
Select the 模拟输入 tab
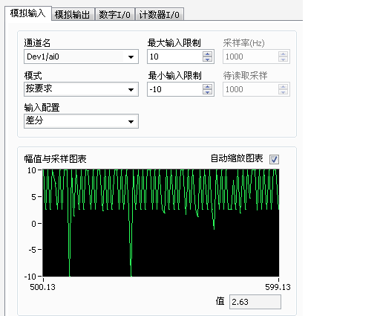(28, 13)
